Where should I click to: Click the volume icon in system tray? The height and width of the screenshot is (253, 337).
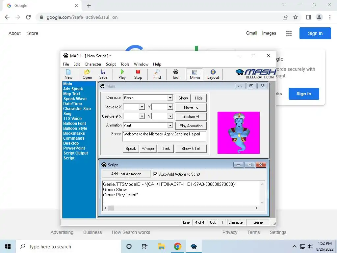(310, 246)
